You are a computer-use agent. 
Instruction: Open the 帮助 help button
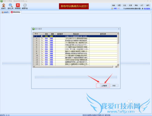(x=136, y=5)
